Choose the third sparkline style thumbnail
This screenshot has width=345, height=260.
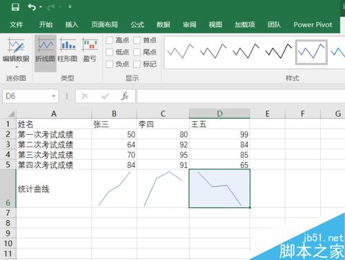pos(246,51)
